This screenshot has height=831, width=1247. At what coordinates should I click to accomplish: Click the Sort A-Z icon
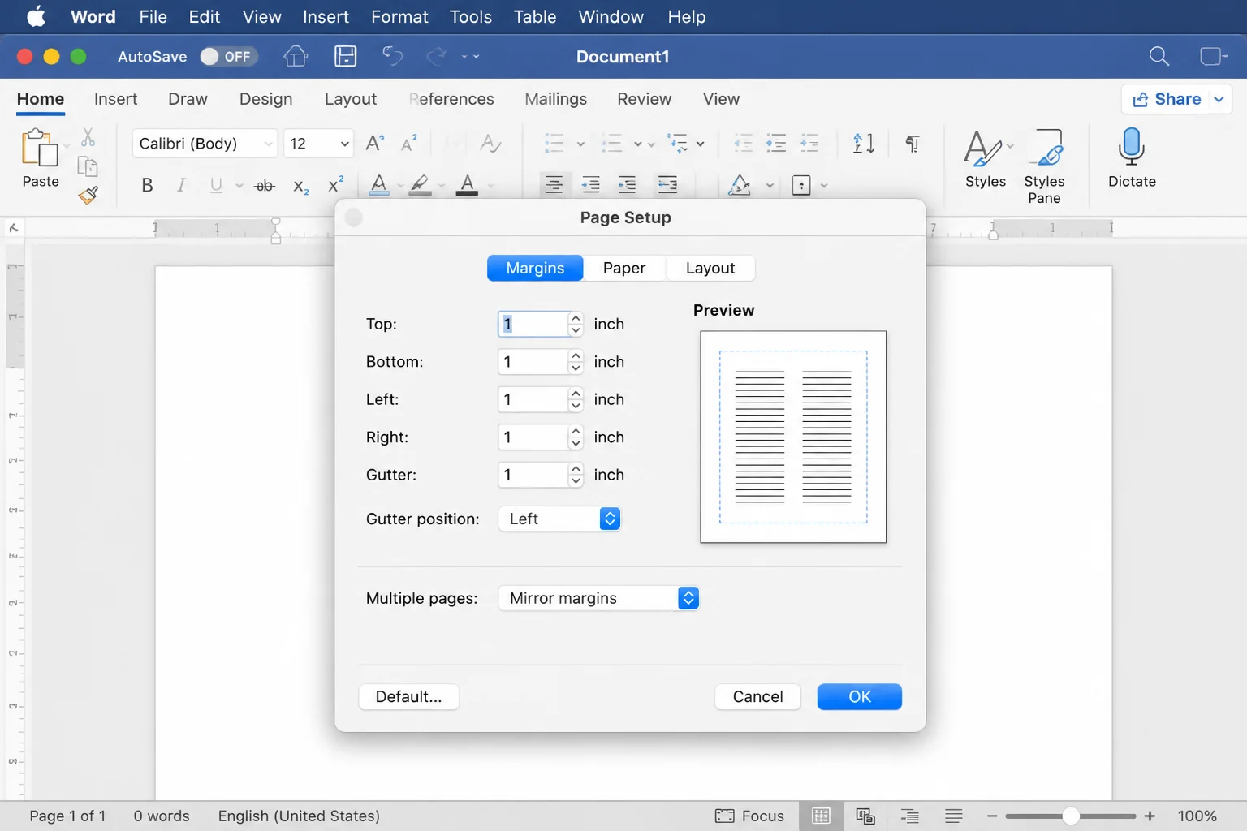(863, 144)
